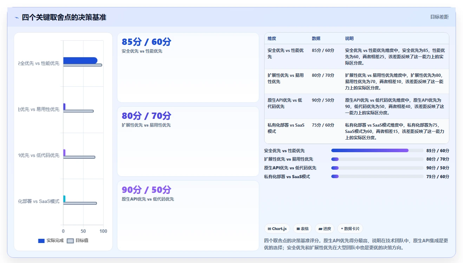Image resolution: width=463 pixels, height=263 pixels.
Task: Click table data cell 85分 / 60分
Action: click(x=323, y=50)
